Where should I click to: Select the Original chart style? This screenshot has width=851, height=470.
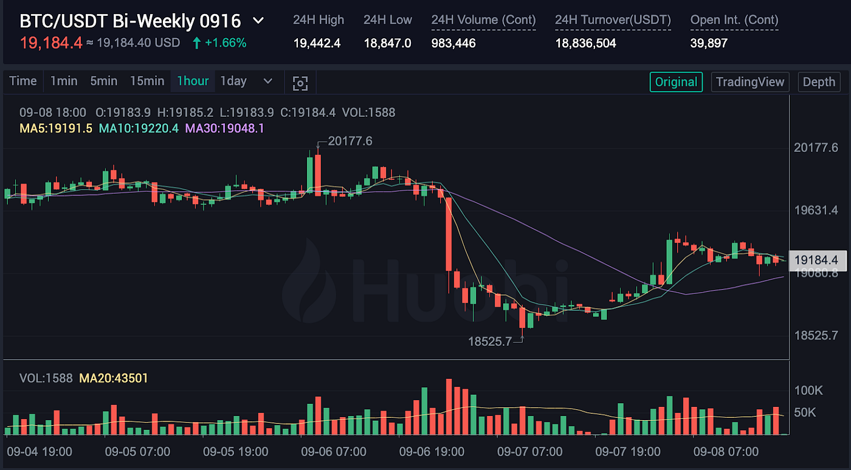pyautogui.click(x=676, y=81)
